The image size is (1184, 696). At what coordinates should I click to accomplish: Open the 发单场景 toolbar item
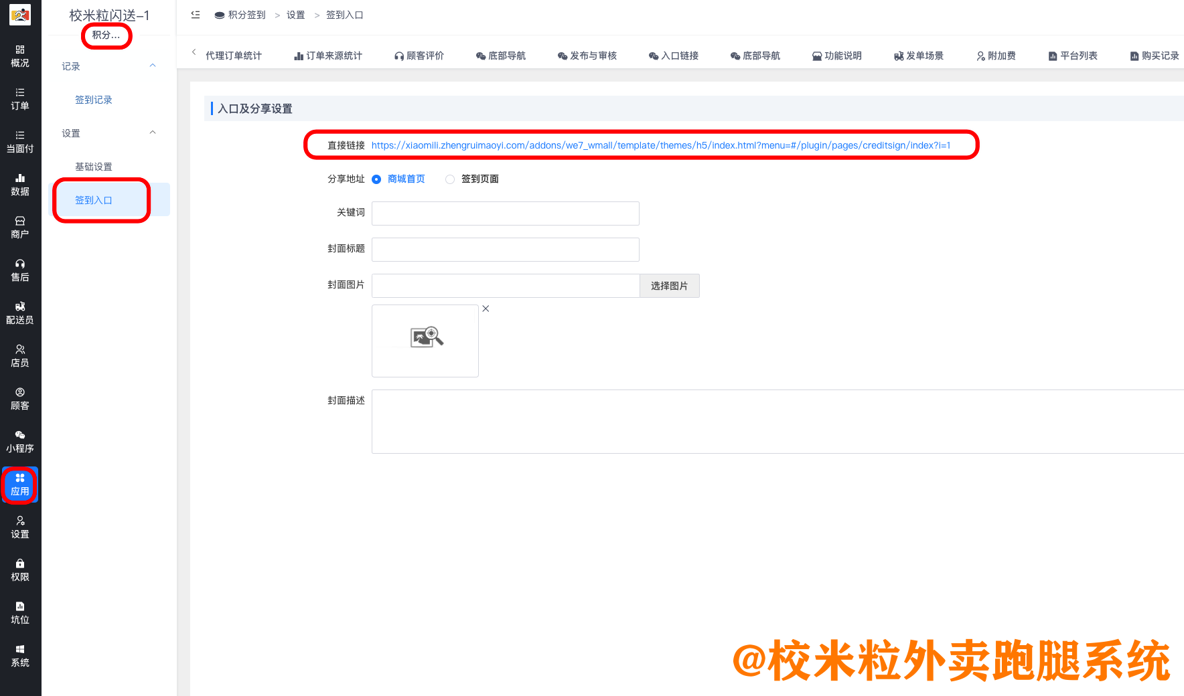[x=918, y=56]
